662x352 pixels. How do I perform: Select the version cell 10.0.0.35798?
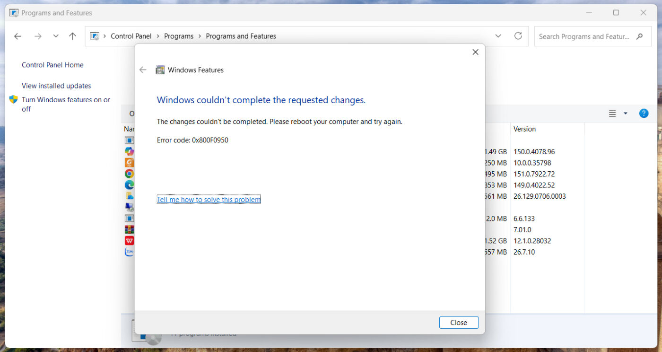point(532,163)
